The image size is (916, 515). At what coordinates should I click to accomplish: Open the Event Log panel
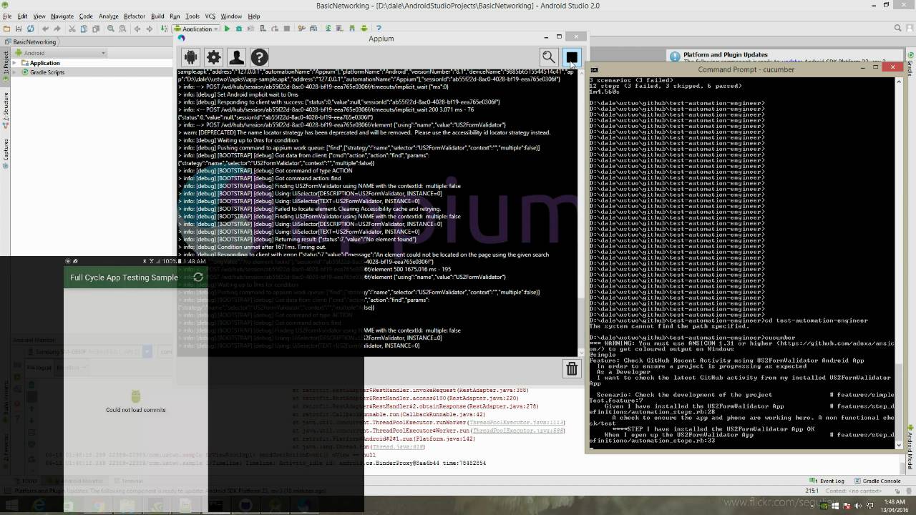[827, 481]
